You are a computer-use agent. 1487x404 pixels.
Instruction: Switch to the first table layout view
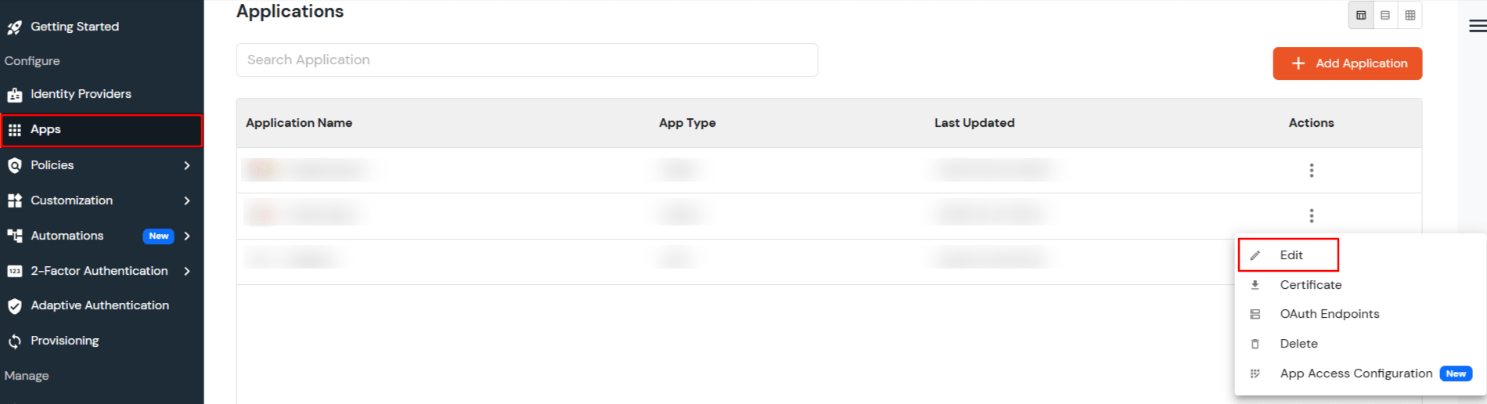click(x=1361, y=16)
